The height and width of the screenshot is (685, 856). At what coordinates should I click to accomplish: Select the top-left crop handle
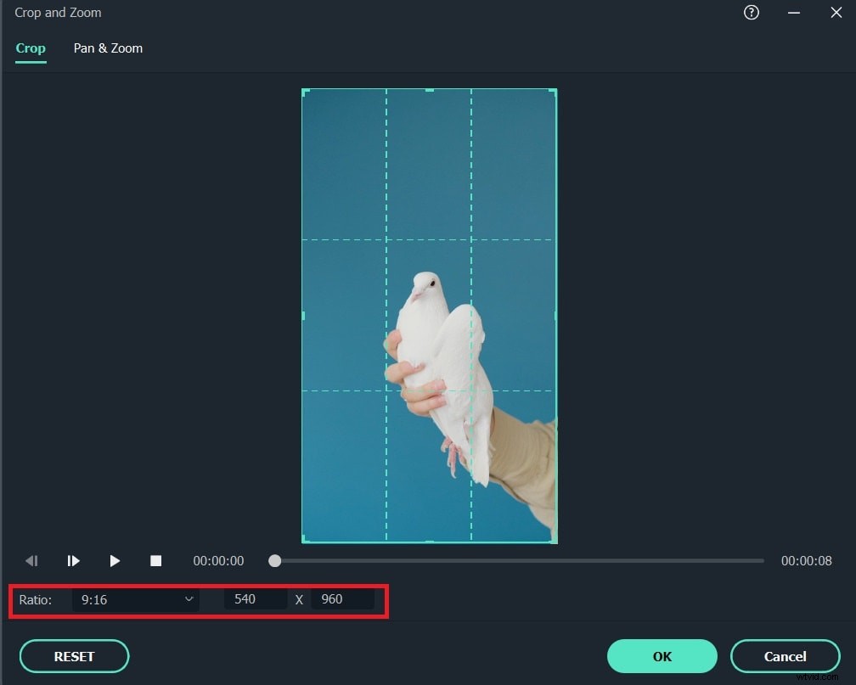pyautogui.click(x=302, y=89)
